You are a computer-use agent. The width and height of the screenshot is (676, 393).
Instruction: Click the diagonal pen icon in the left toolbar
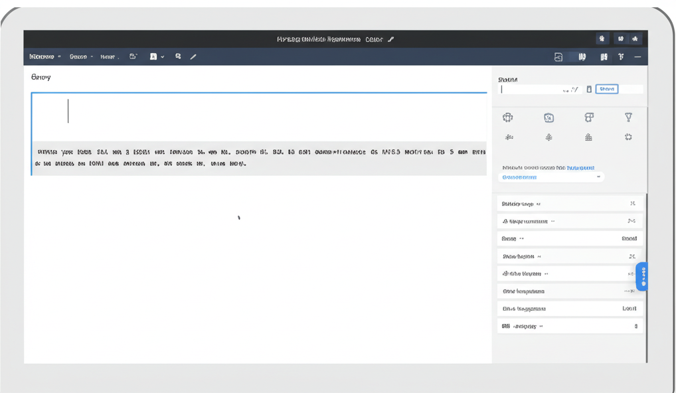click(193, 57)
